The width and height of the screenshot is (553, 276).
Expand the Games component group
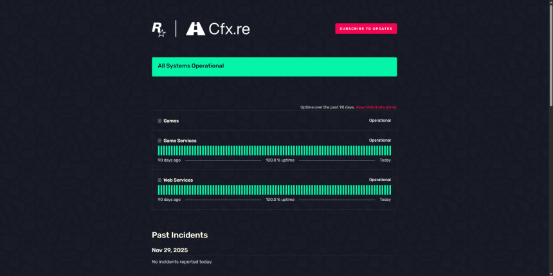[x=159, y=121]
